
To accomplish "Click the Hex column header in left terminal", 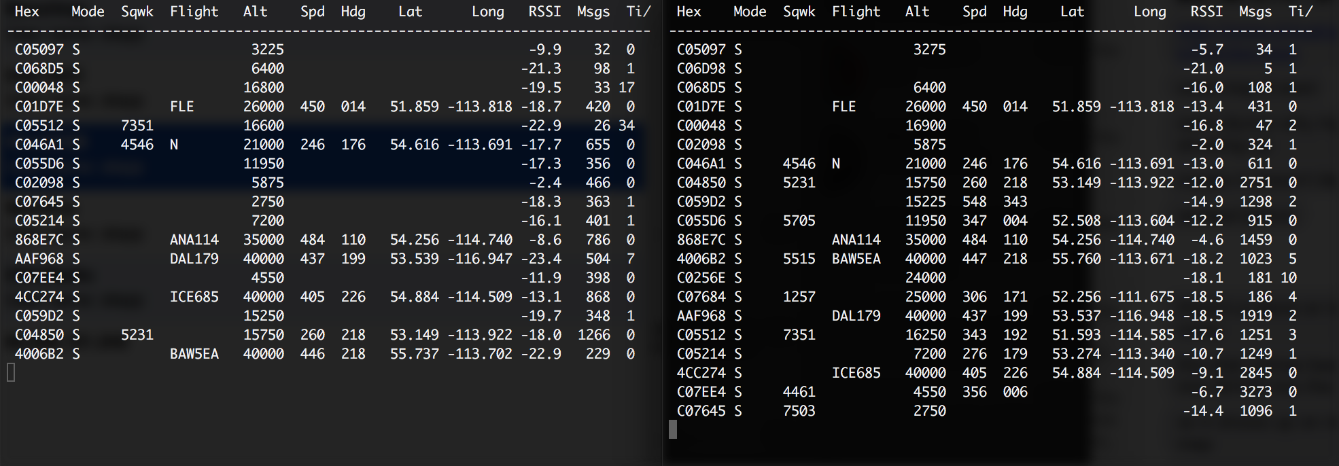I will coord(27,12).
